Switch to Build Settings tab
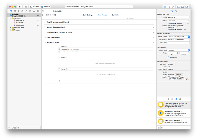The image size is (198, 140). pyautogui.click(x=88, y=15)
